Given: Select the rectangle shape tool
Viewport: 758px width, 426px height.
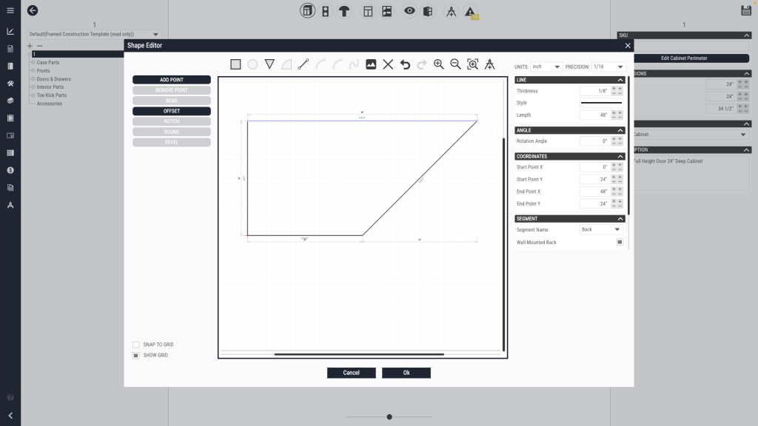Looking at the screenshot, I should tap(235, 64).
